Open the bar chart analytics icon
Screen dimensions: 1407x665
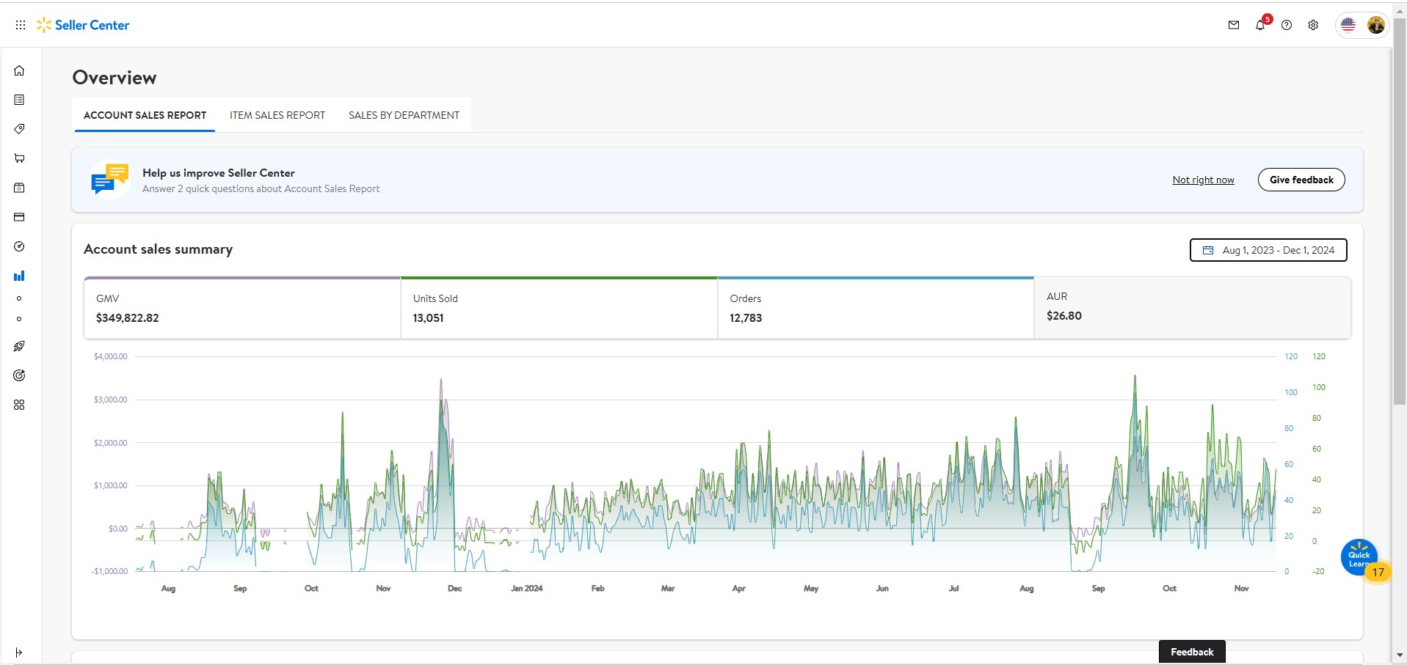coord(19,276)
